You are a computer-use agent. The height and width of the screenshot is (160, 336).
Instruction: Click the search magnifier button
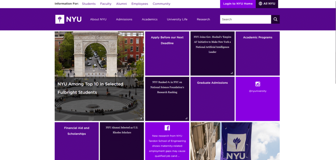click(275, 19)
